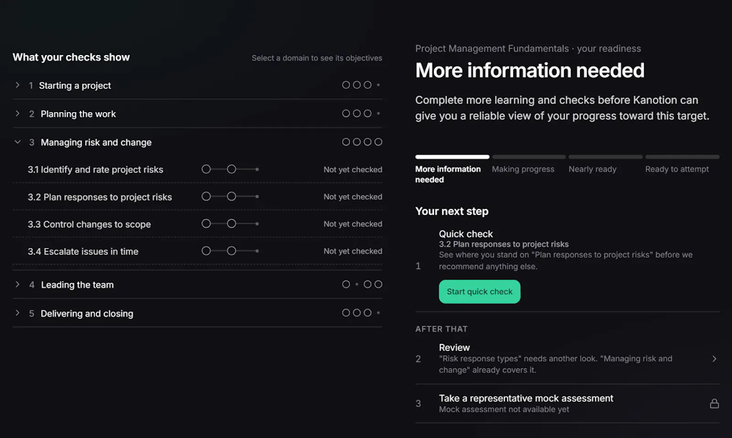The width and height of the screenshot is (732, 438).
Task: Click Not yet checked for objective 3.1
Action: 353,169
